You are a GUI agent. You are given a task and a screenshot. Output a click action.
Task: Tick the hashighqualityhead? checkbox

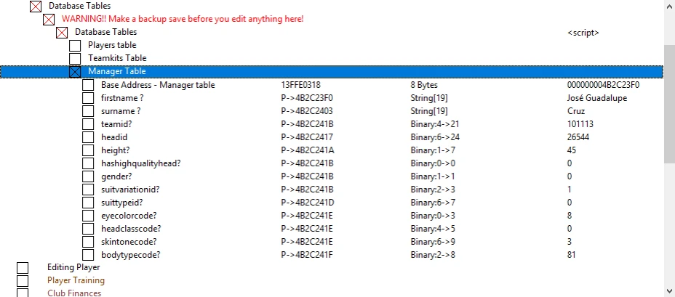[x=88, y=163]
